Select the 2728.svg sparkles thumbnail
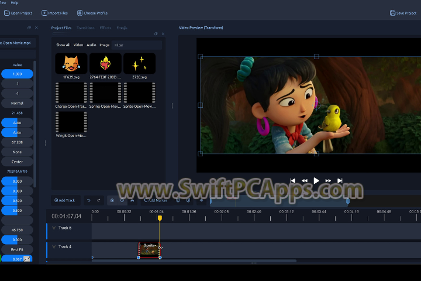Viewport: 421px width, 281px height. pyautogui.click(x=139, y=63)
